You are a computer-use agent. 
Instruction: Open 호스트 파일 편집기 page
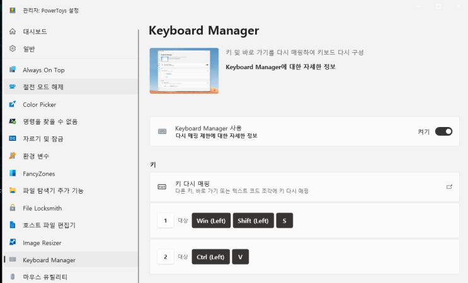pyautogui.click(x=71, y=225)
